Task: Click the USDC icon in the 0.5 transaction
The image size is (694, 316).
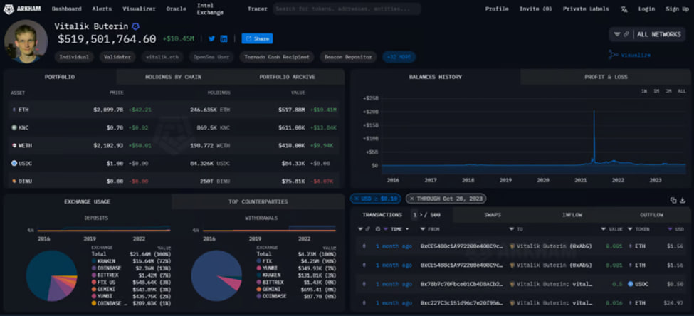Action: tap(630, 284)
